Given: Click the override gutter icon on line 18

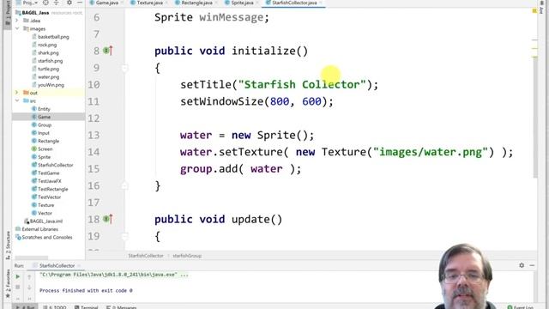Looking at the screenshot, I should [x=108, y=220].
